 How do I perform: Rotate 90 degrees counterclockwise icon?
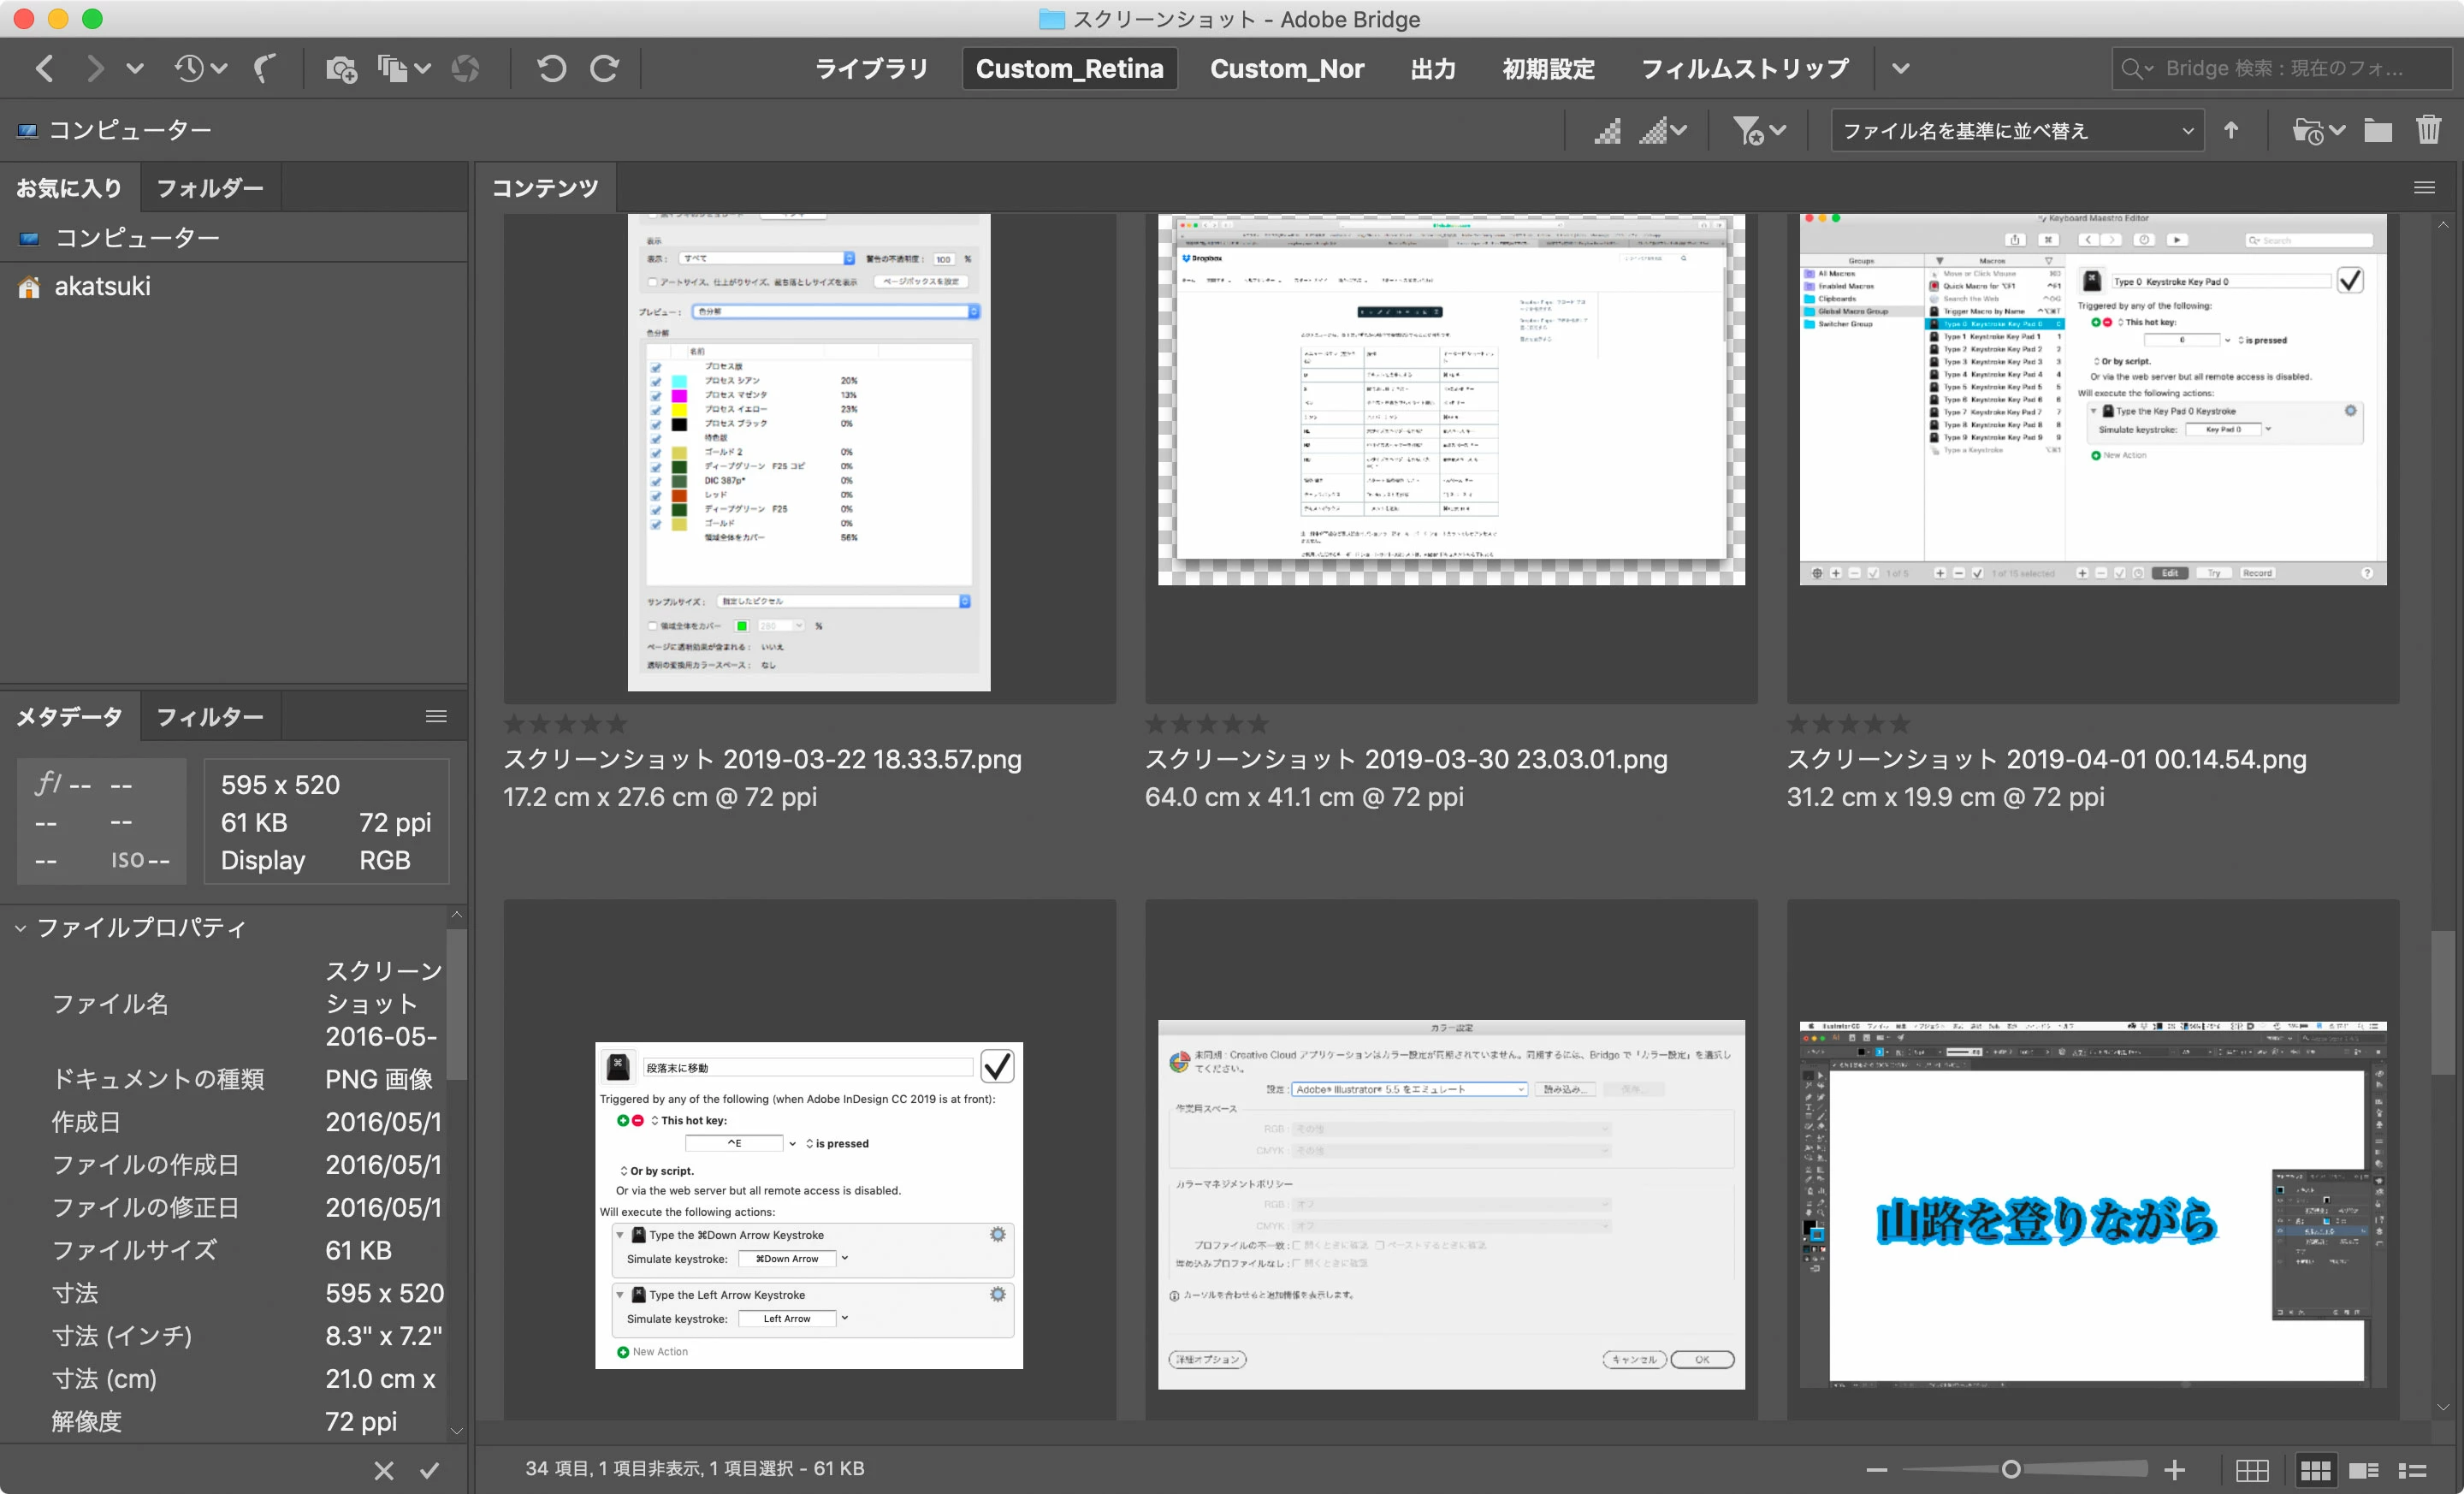[551, 68]
